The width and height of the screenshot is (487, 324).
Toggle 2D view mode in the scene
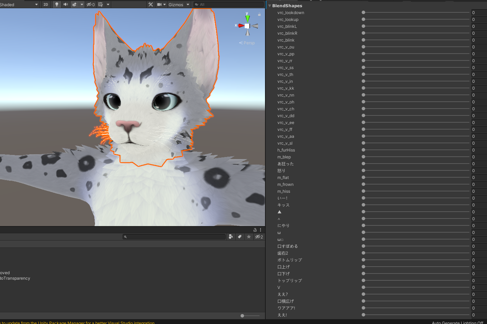pyautogui.click(x=46, y=4)
